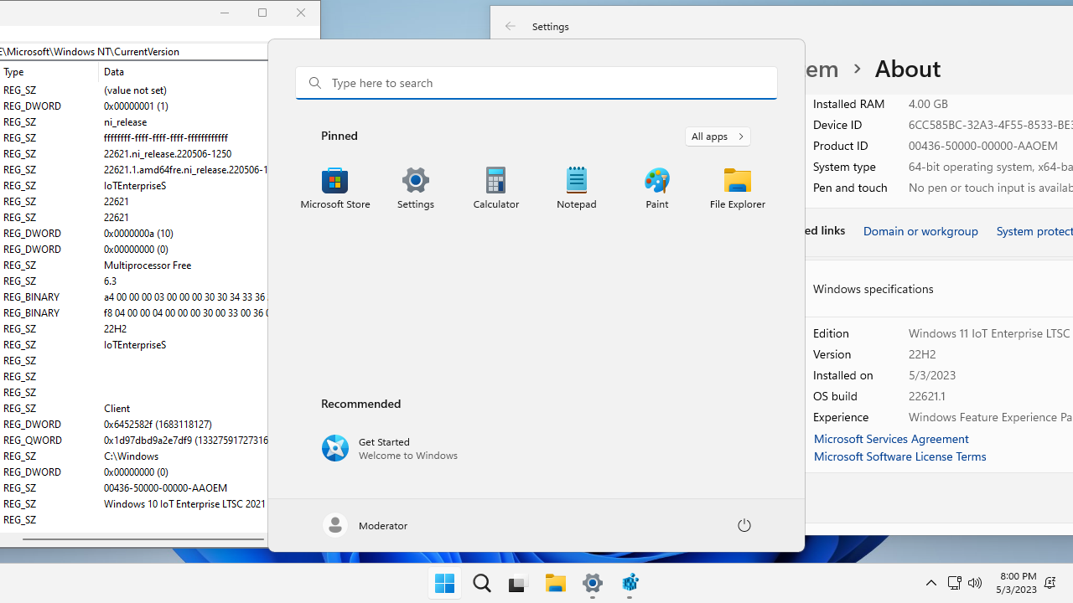This screenshot has height=603, width=1073.
Task: Open Microsoft Services Agreement link
Action: click(x=891, y=439)
